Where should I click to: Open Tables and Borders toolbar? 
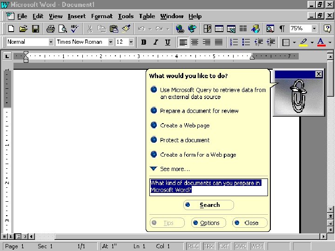(x=207, y=28)
